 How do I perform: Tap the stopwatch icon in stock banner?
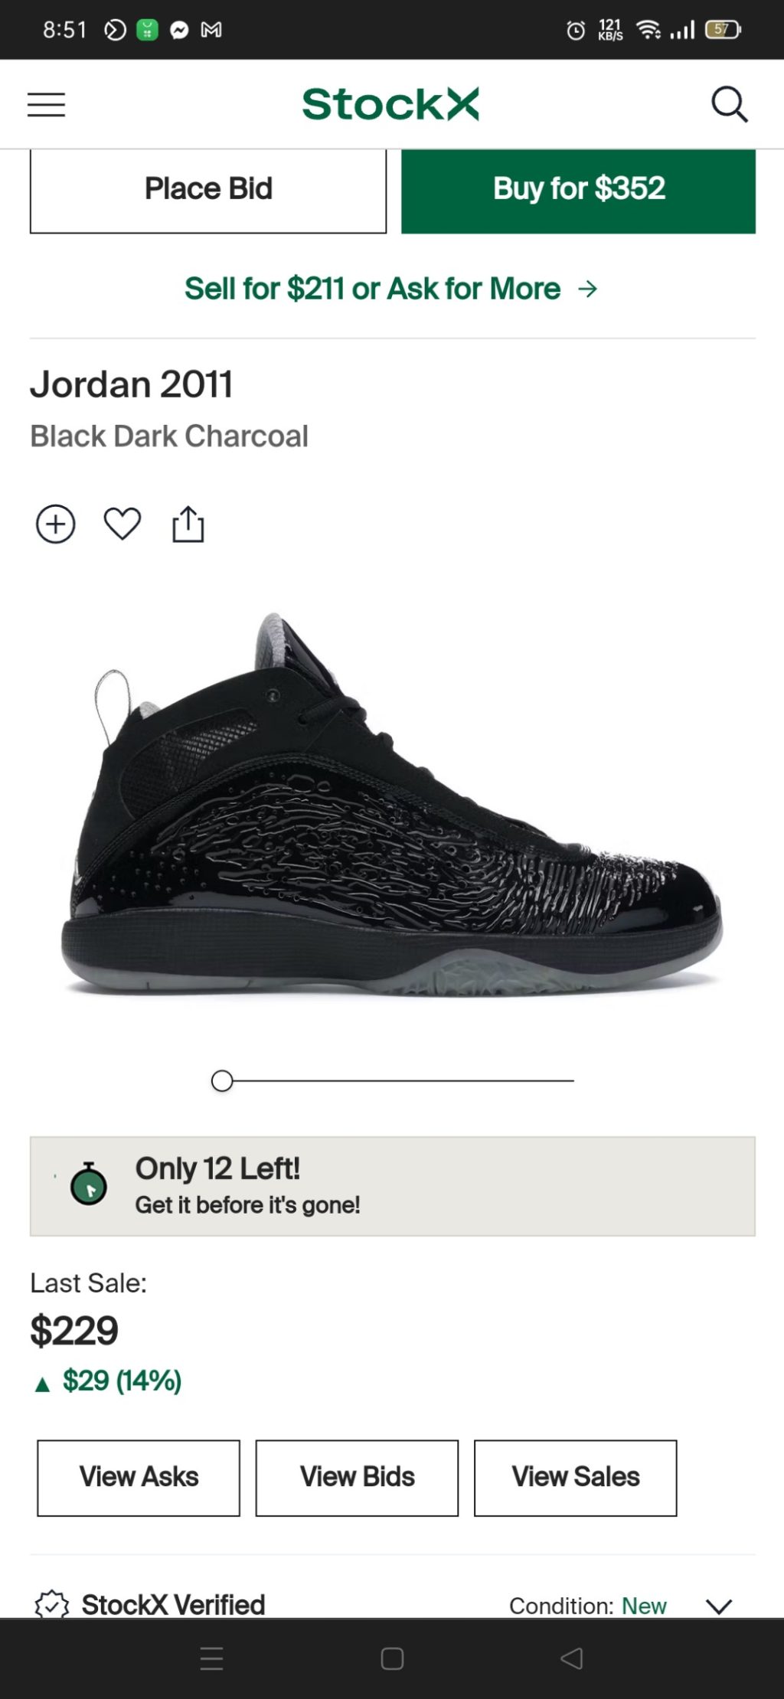(x=89, y=1184)
